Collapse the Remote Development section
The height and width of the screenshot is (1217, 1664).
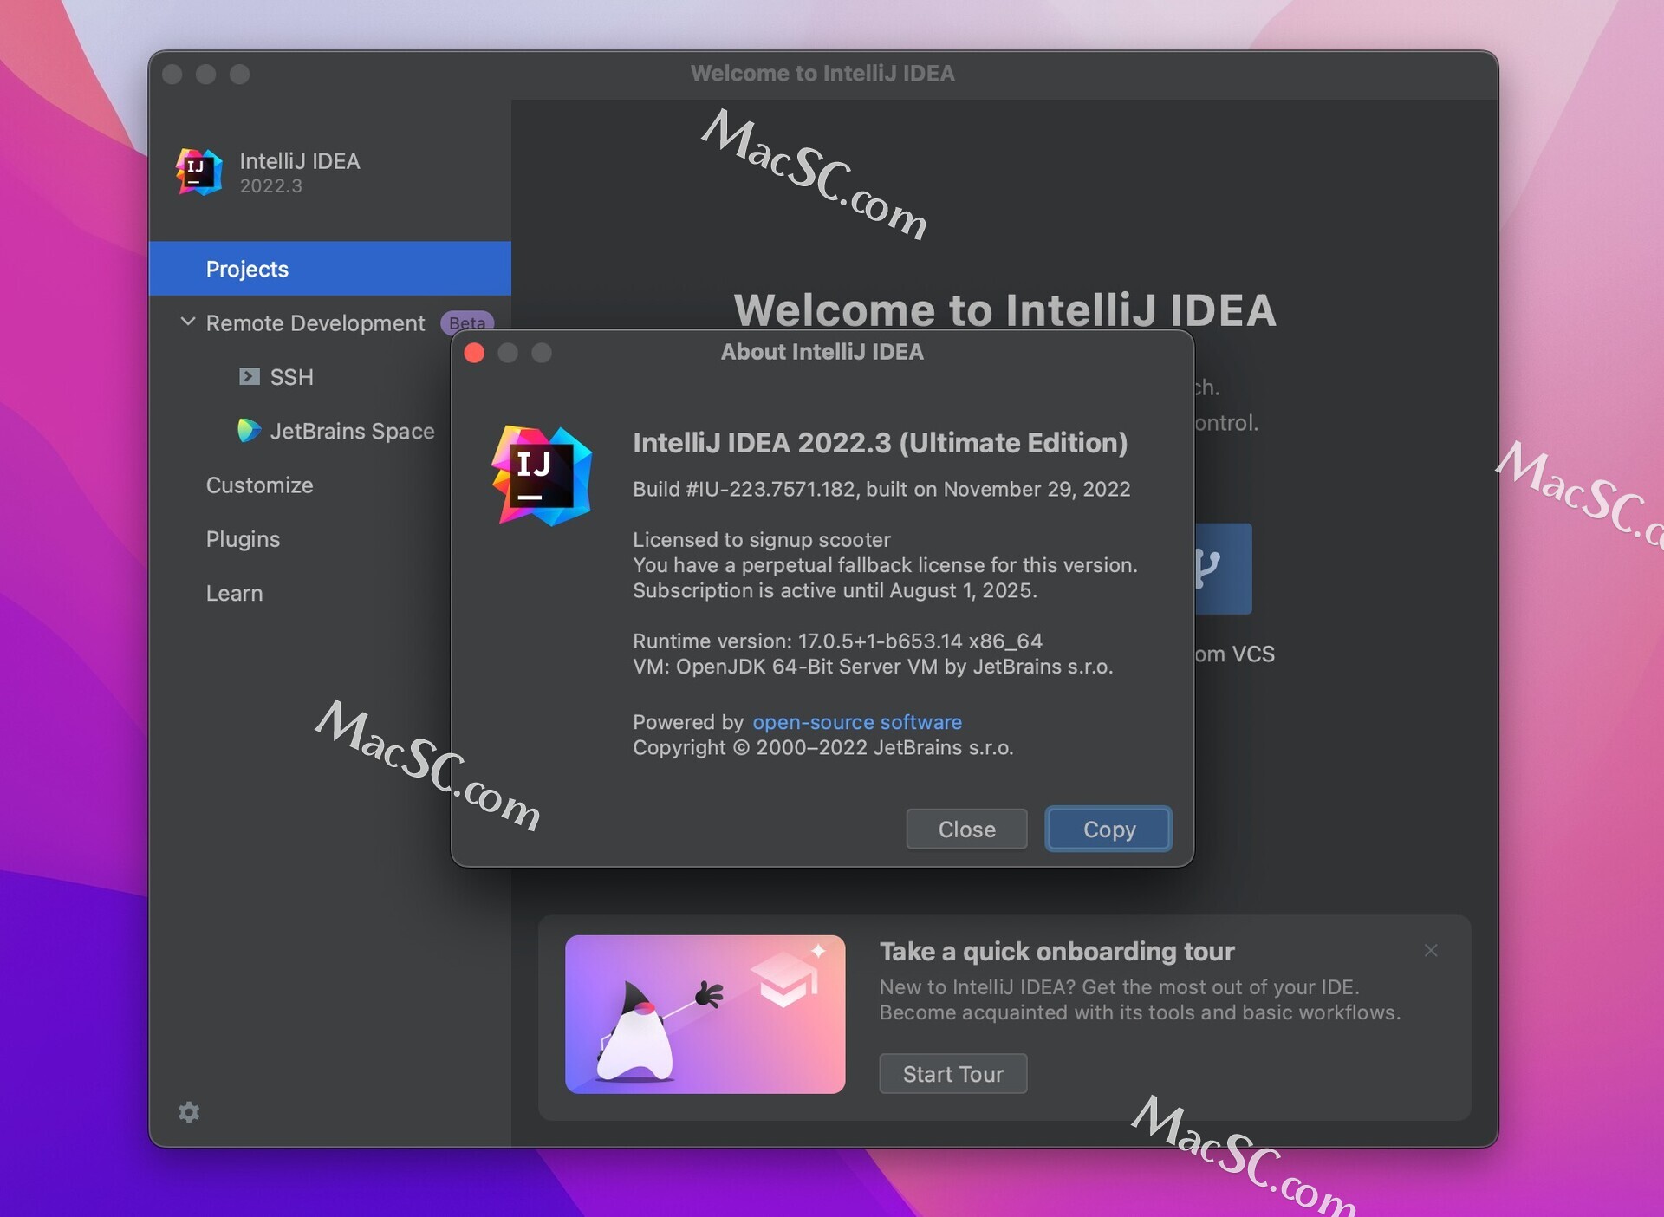(x=187, y=322)
